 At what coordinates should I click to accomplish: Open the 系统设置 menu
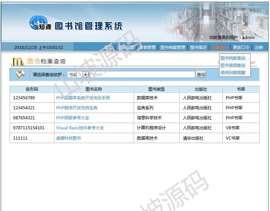[126, 48]
